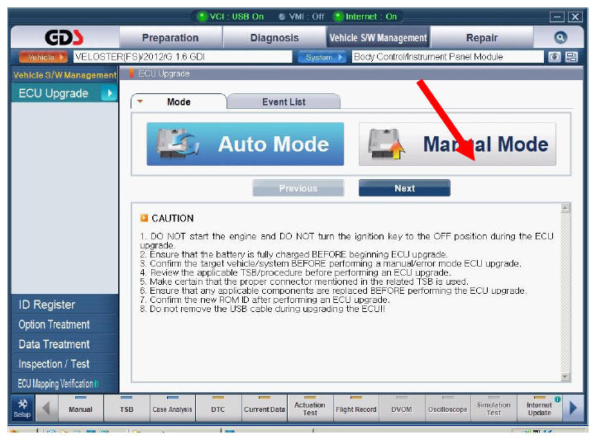Open Inspection / Test in sidebar

click(x=65, y=364)
